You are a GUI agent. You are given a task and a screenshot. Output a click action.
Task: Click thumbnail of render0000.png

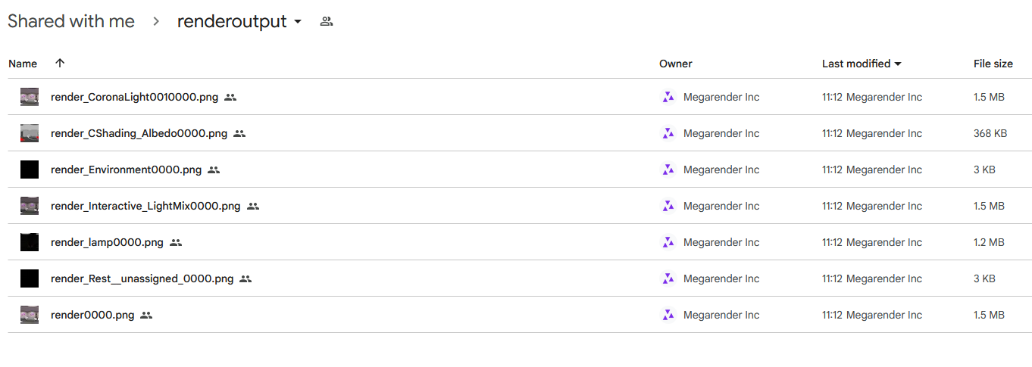[30, 315]
